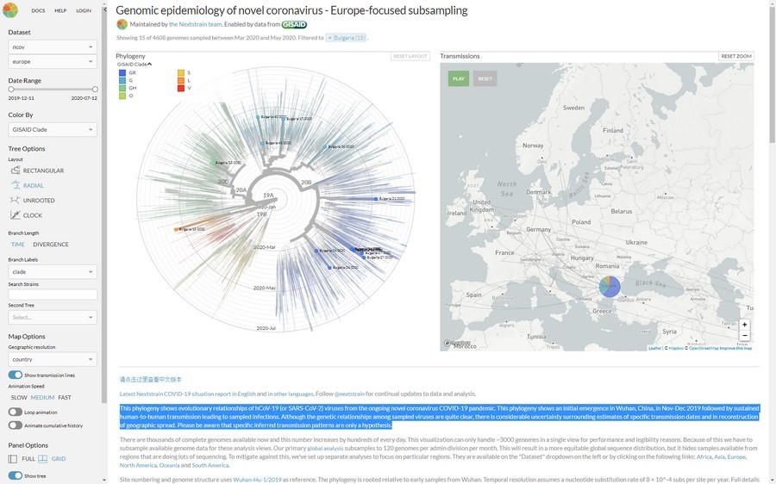Open the HELP menu item
Viewport: 776px width, 484px height.
(x=60, y=10)
